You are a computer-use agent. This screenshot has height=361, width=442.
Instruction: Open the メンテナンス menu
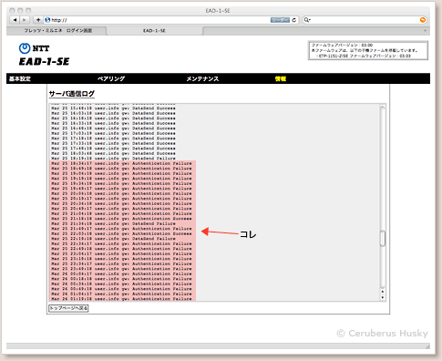pyautogui.click(x=202, y=78)
